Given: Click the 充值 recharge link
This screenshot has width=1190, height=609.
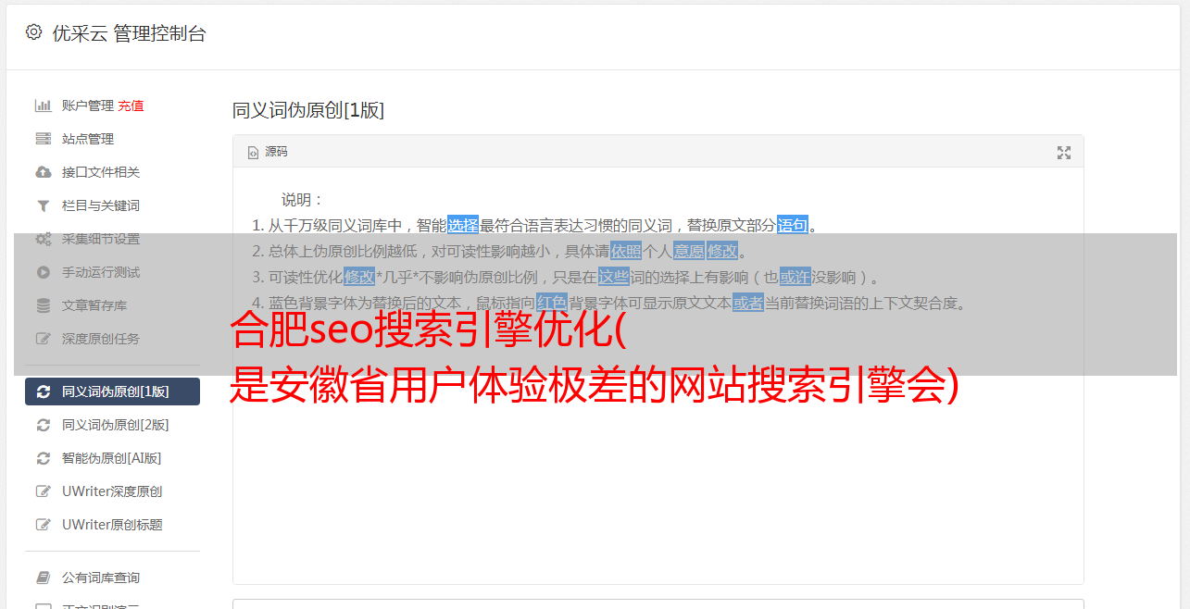Looking at the screenshot, I should [131, 106].
